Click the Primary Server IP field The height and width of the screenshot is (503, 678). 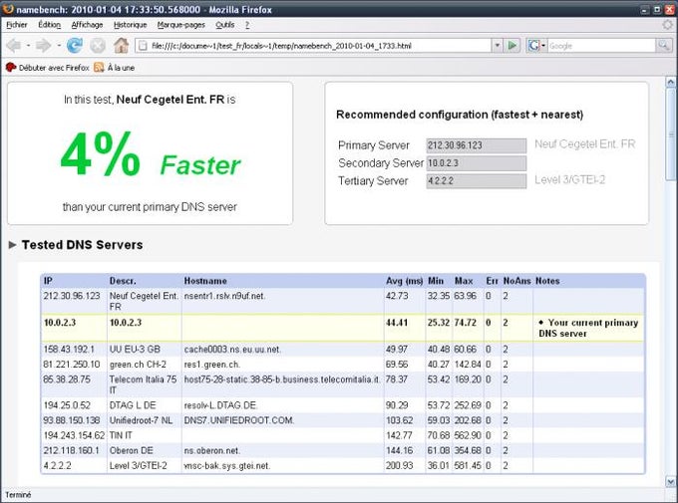tap(476, 145)
